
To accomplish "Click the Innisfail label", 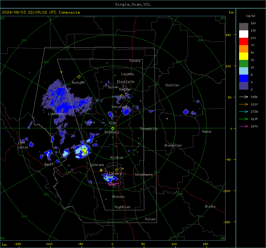I will (119, 107).
